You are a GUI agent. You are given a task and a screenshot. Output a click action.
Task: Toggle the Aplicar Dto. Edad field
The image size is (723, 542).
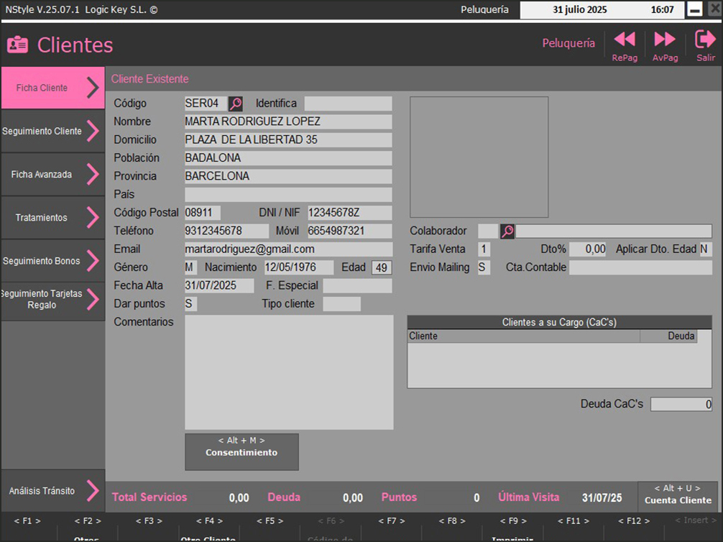click(x=705, y=249)
